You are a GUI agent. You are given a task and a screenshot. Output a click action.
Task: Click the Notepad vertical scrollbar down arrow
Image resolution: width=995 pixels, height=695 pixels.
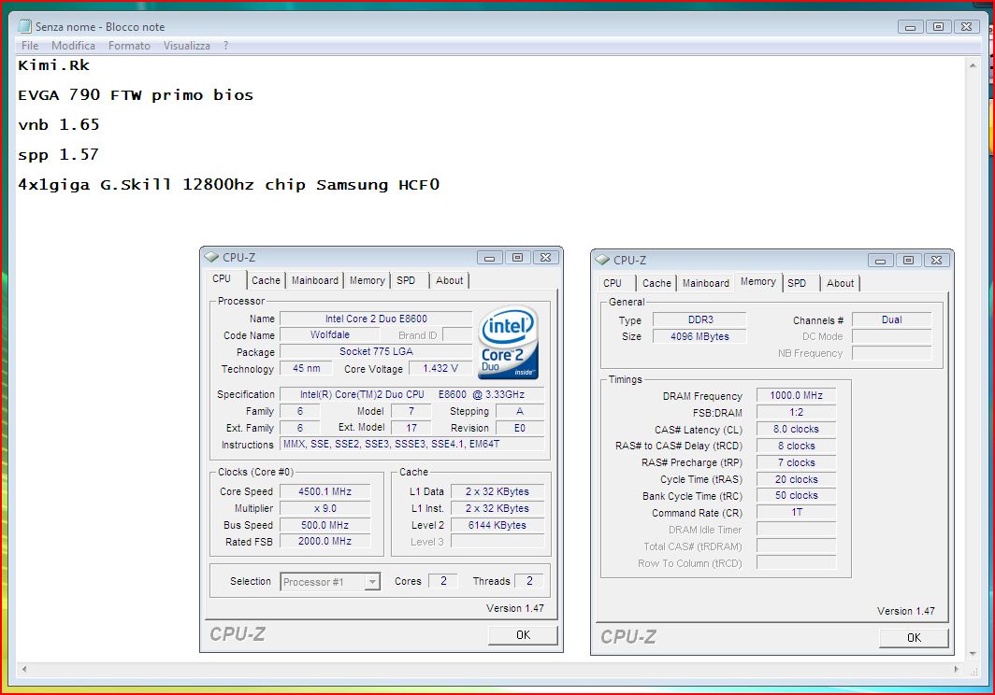973,654
